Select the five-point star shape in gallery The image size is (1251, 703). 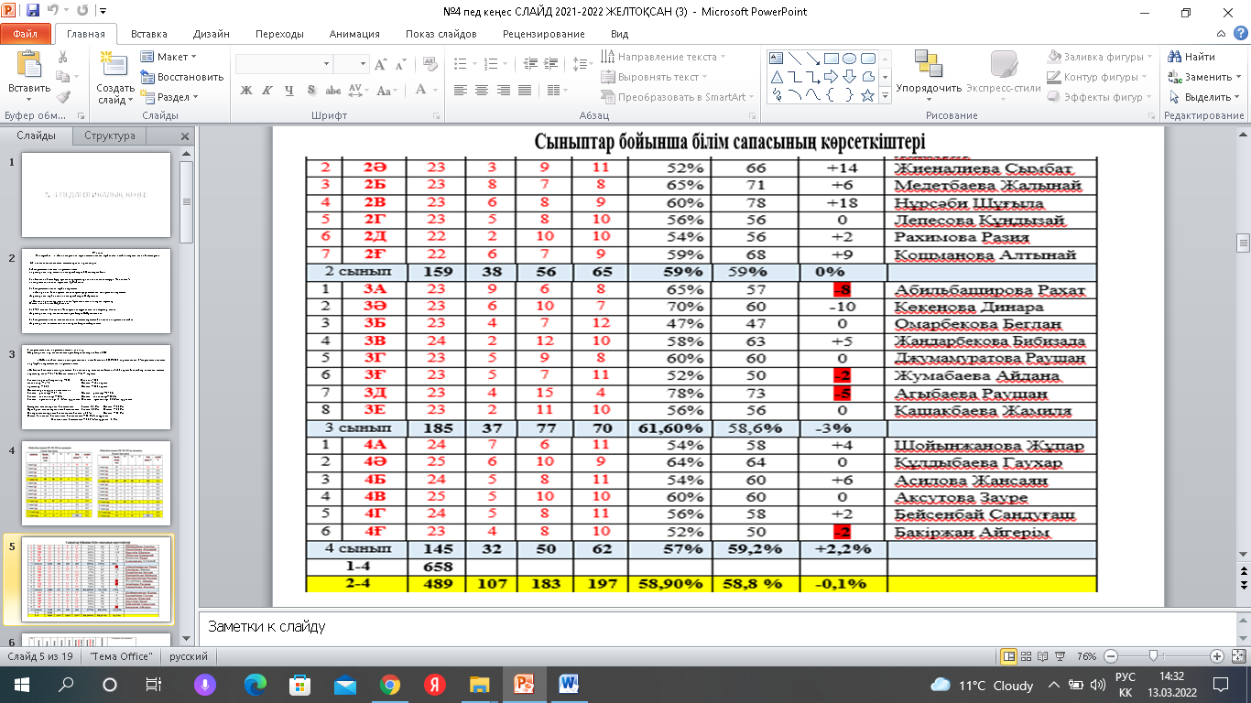[x=865, y=94]
